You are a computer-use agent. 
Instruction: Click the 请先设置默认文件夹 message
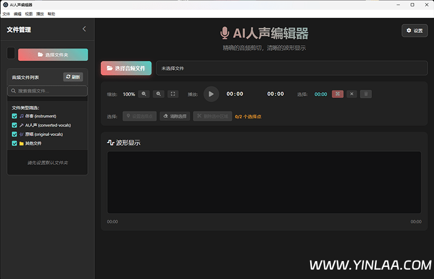[47, 163]
